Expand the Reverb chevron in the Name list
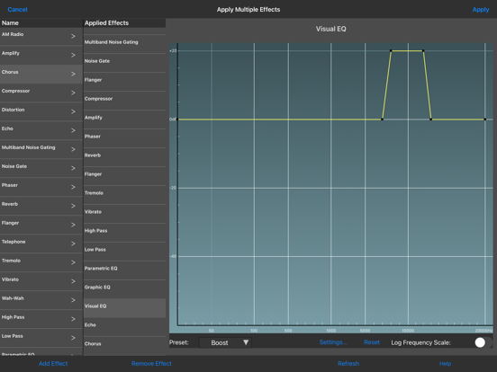Image resolution: width=497 pixels, height=372 pixels. coord(73,206)
